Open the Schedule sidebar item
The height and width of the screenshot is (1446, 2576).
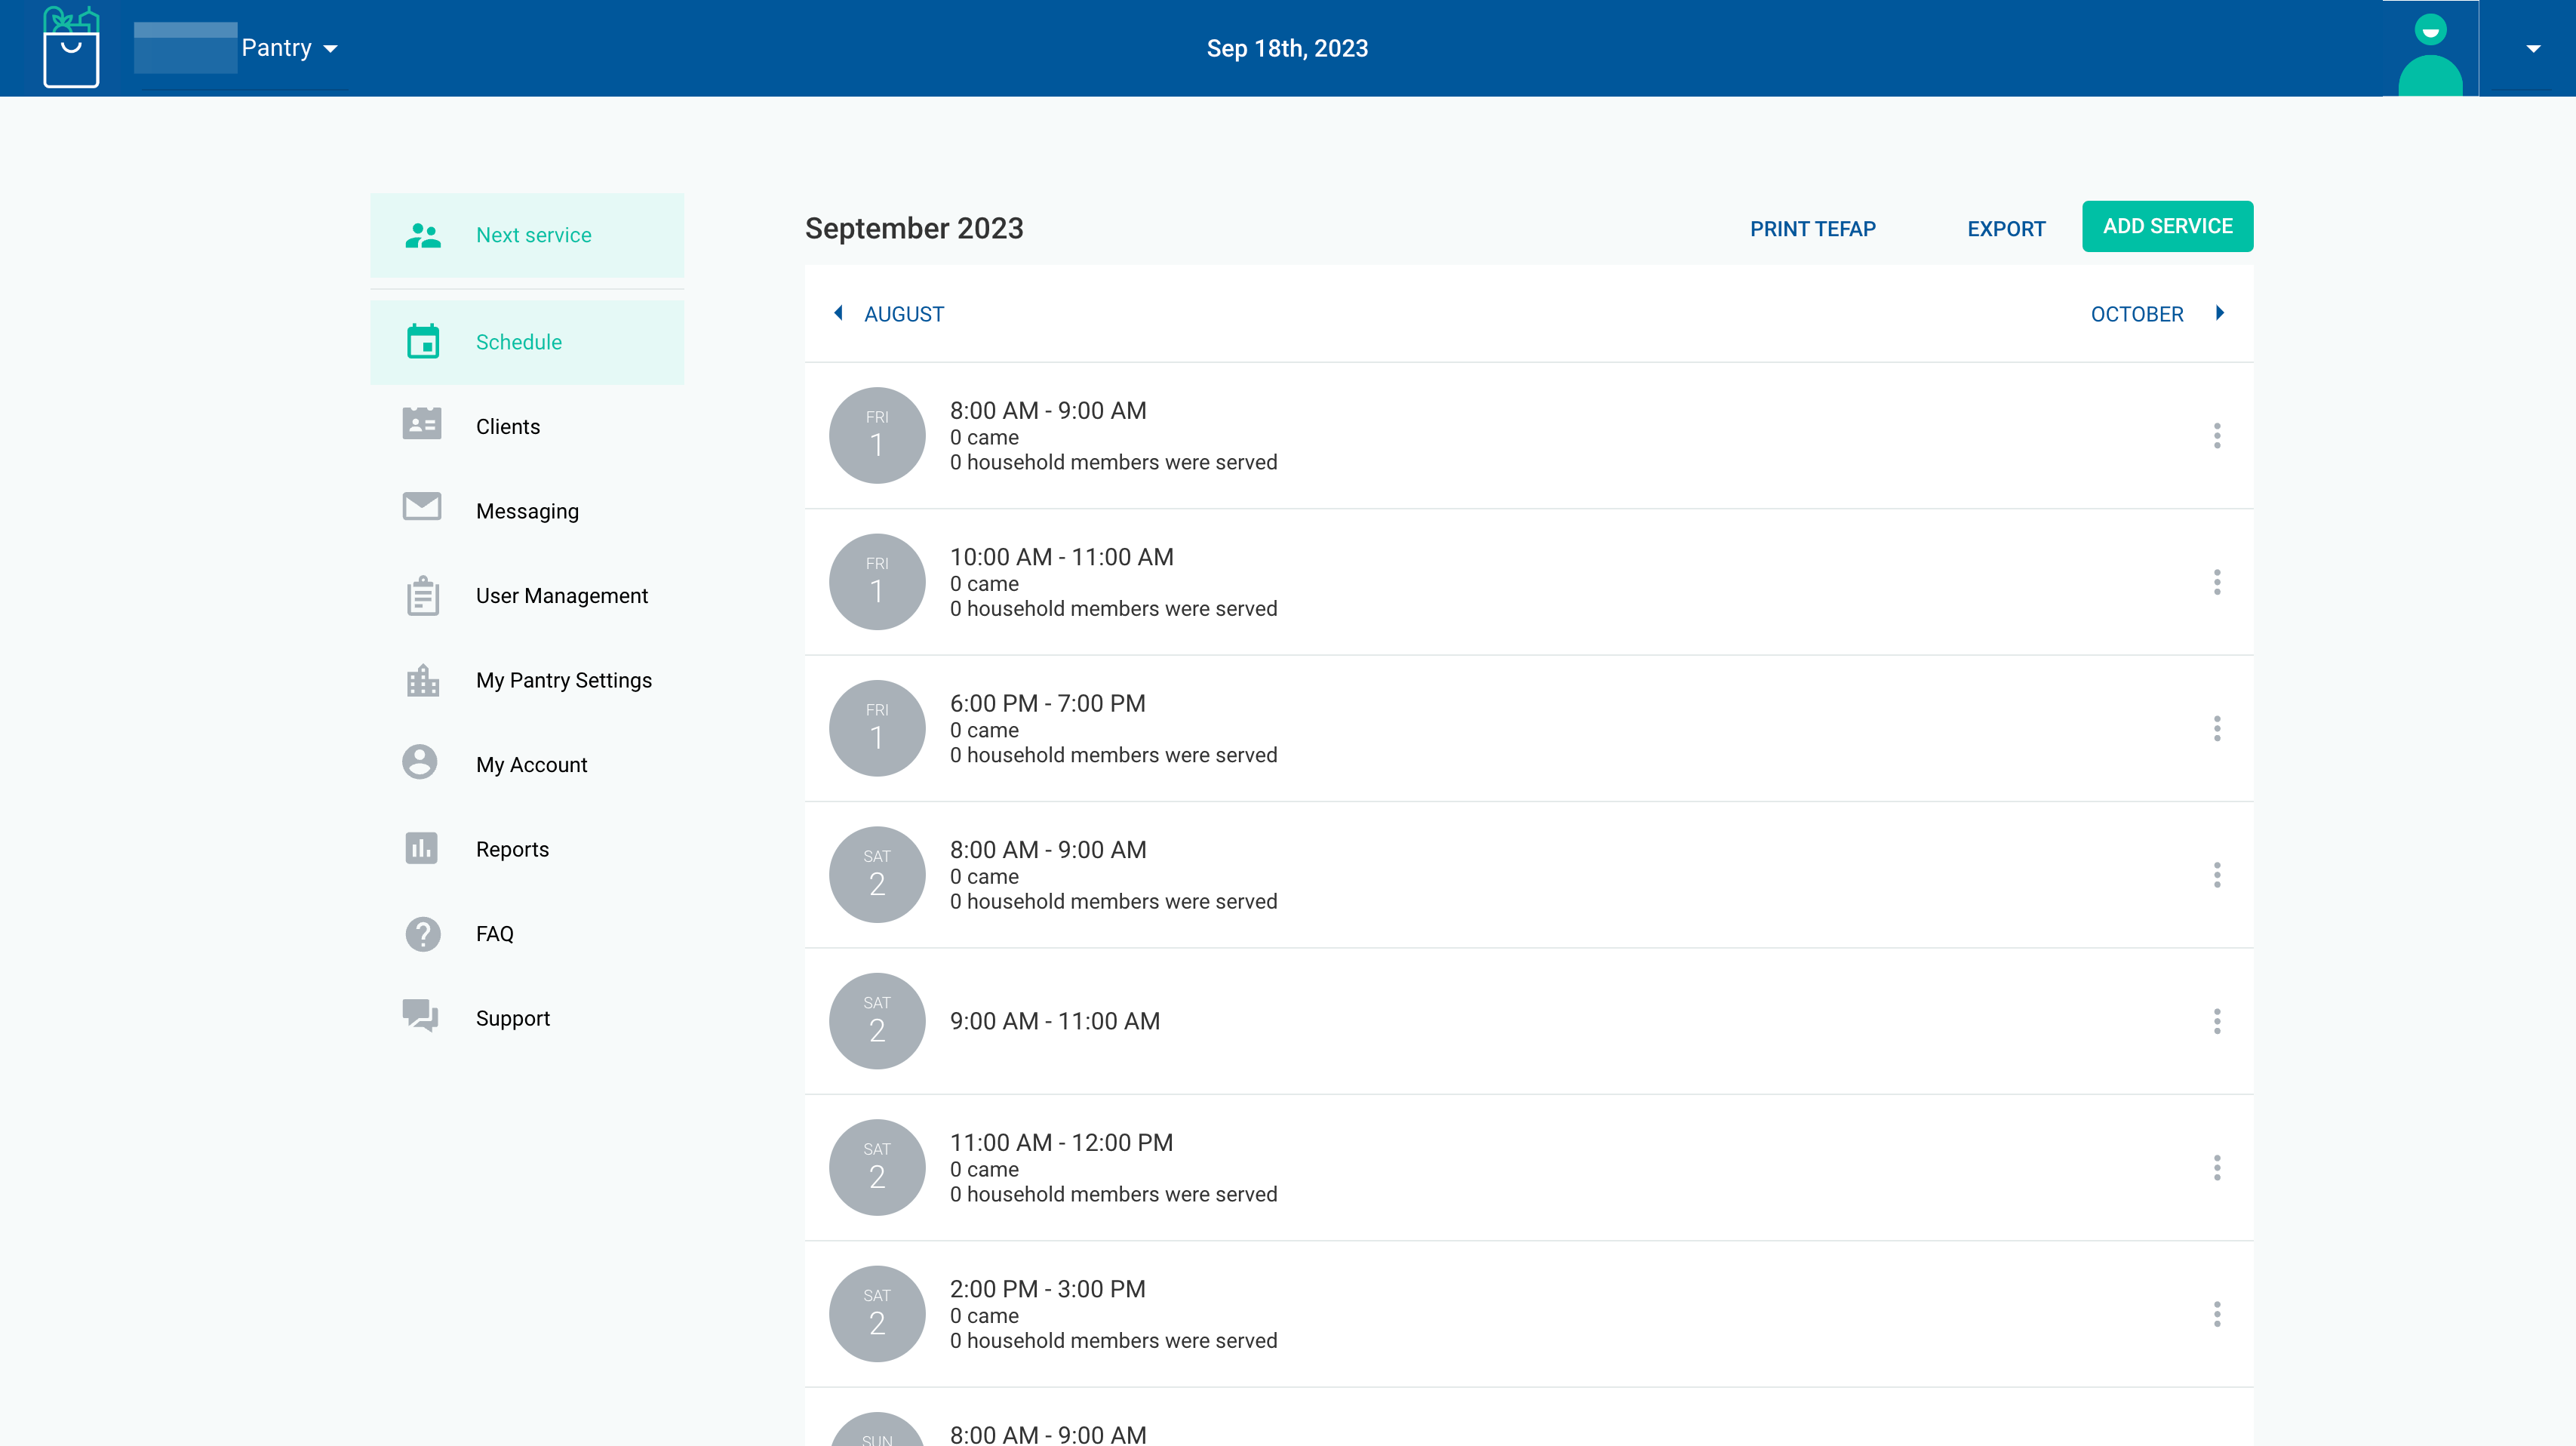click(x=527, y=342)
